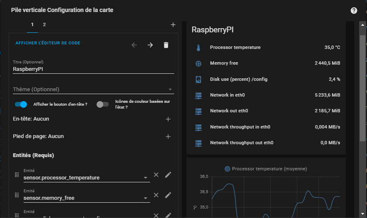Delete the card using trash icon
Image resolution: width=367 pixels, height=218 pixels.
[166, 45]
